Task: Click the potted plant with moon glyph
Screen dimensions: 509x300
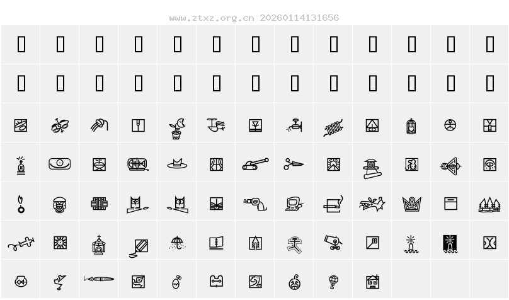Action: [177, 129]
